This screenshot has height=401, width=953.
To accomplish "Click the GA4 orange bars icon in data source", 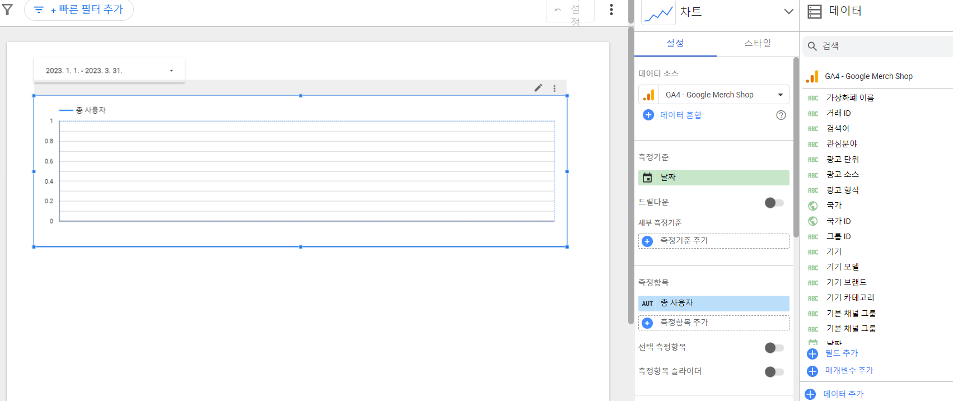I will pyautogui.click(x=649, y=95).
